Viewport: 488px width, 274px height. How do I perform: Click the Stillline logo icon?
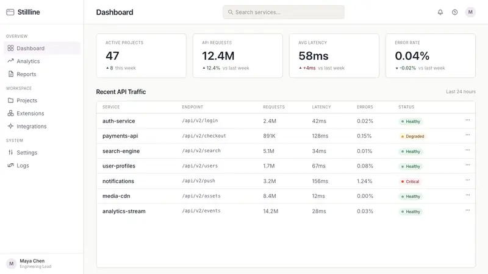click(10, 12)
